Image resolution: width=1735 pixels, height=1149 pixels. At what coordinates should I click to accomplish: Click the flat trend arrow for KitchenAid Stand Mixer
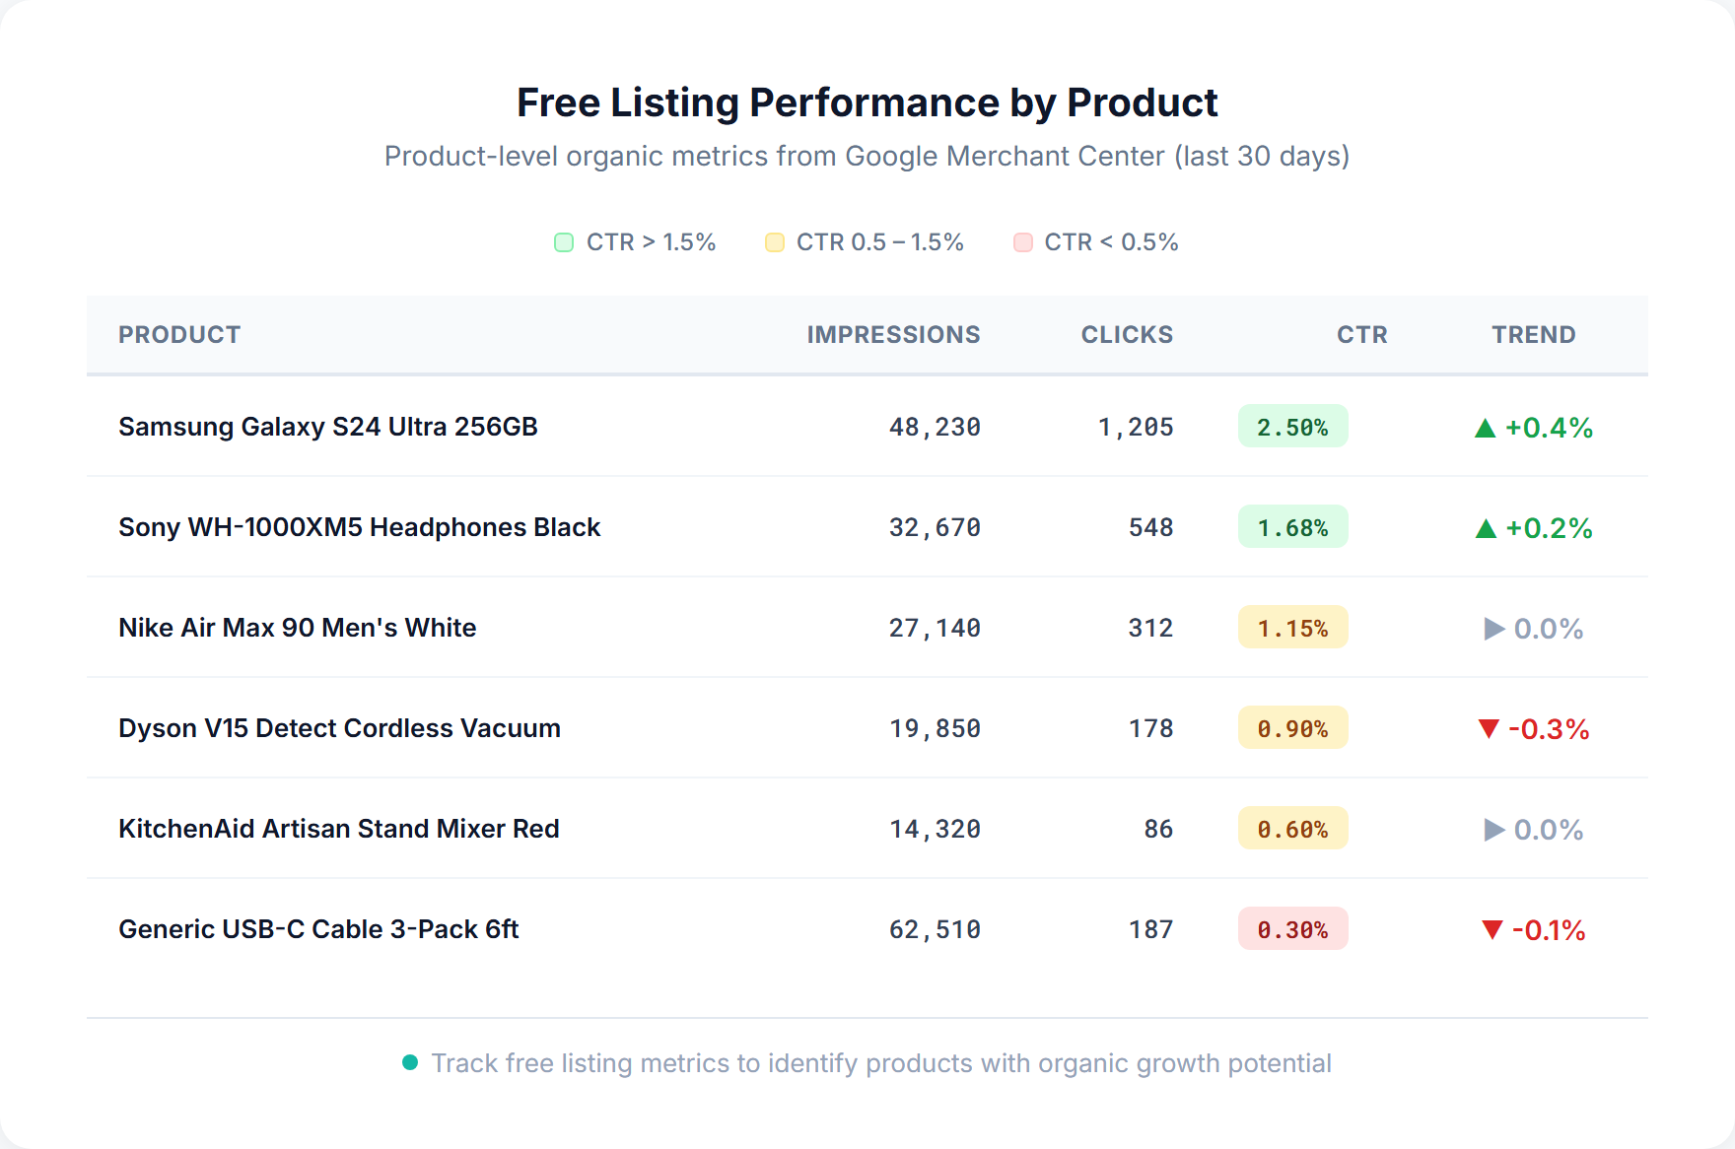click(1493, 829)
